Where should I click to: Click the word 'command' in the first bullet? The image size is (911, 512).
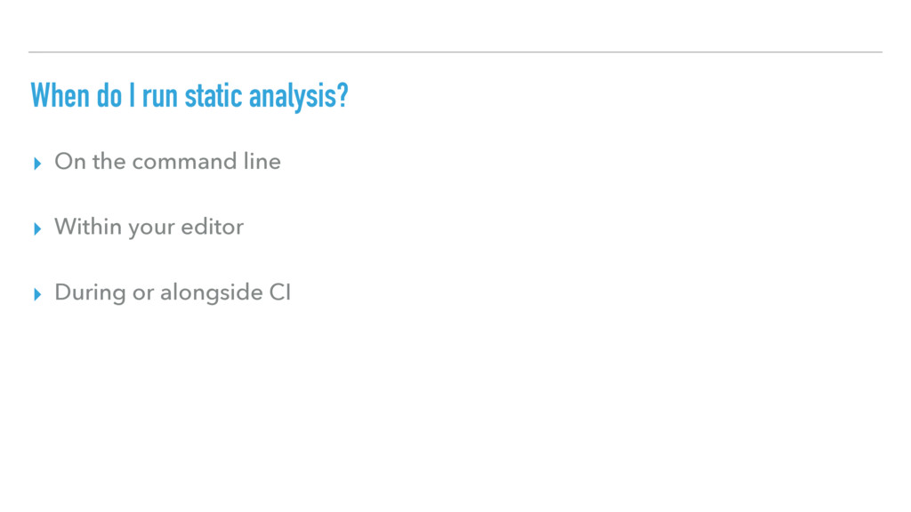coord(184,162)
